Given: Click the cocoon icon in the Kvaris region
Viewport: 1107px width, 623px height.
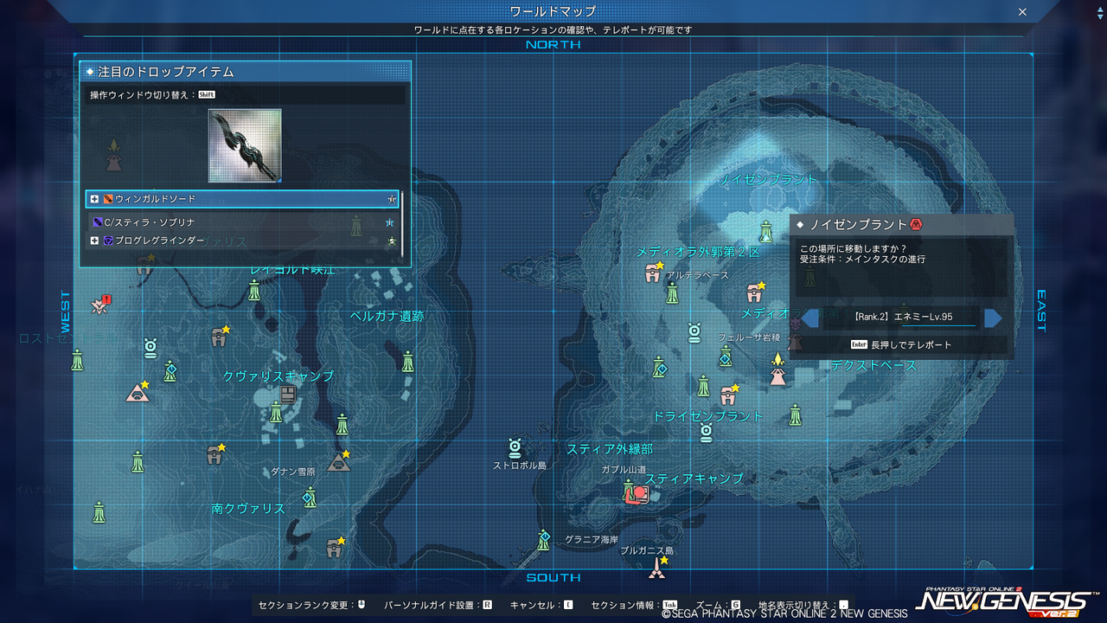Looking at the screenshot, I should pyautogui.click(x=150, y=348).
